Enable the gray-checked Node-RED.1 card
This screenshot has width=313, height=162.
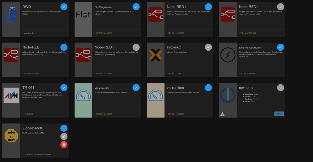[136, 47]
